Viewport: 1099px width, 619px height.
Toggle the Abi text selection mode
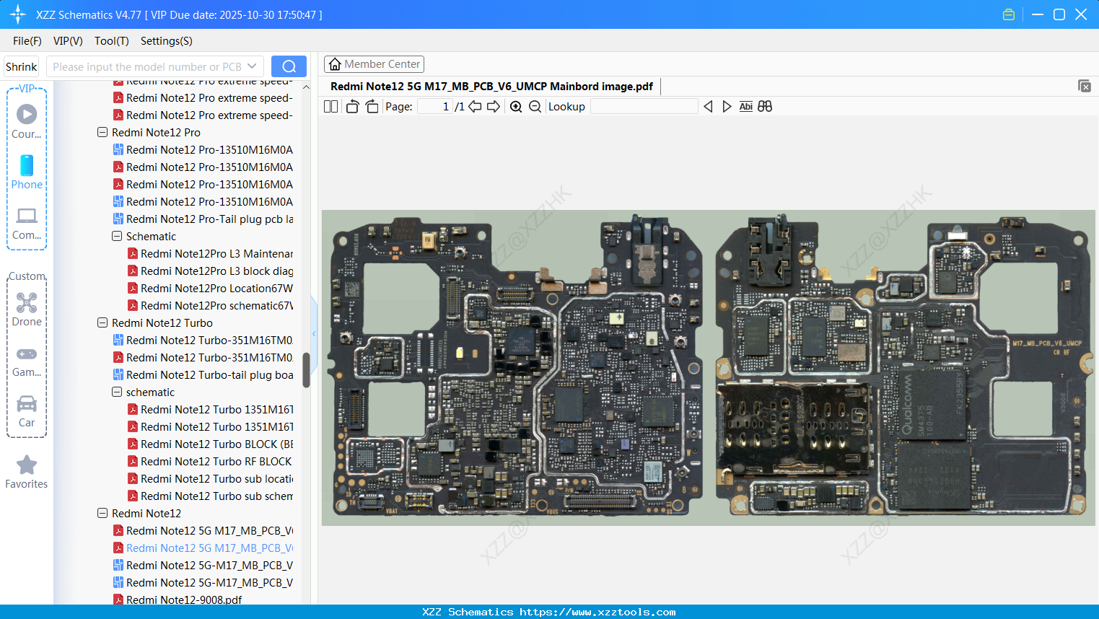[745, 106]
